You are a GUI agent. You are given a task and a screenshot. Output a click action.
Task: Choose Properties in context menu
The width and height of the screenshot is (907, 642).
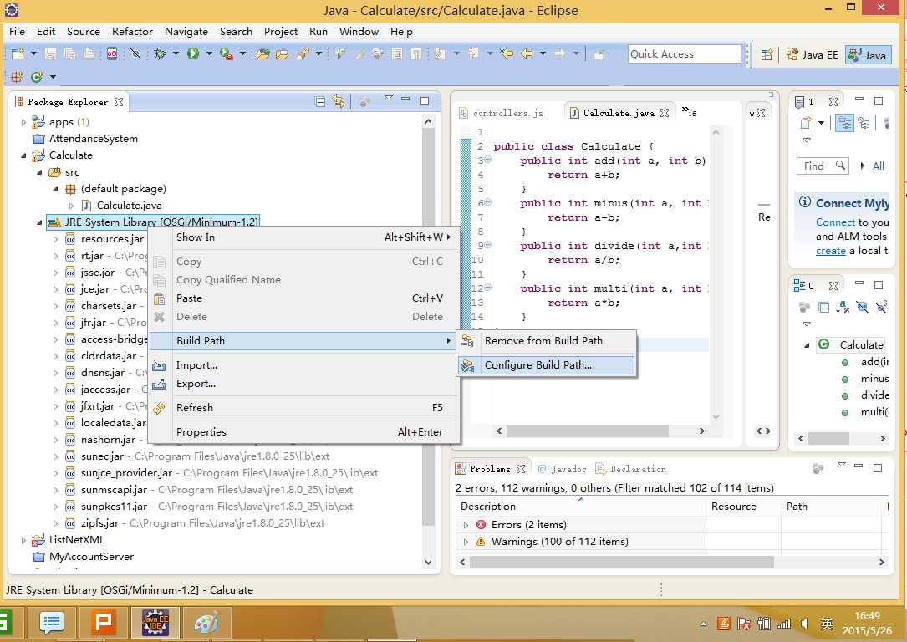pos(304,432)
